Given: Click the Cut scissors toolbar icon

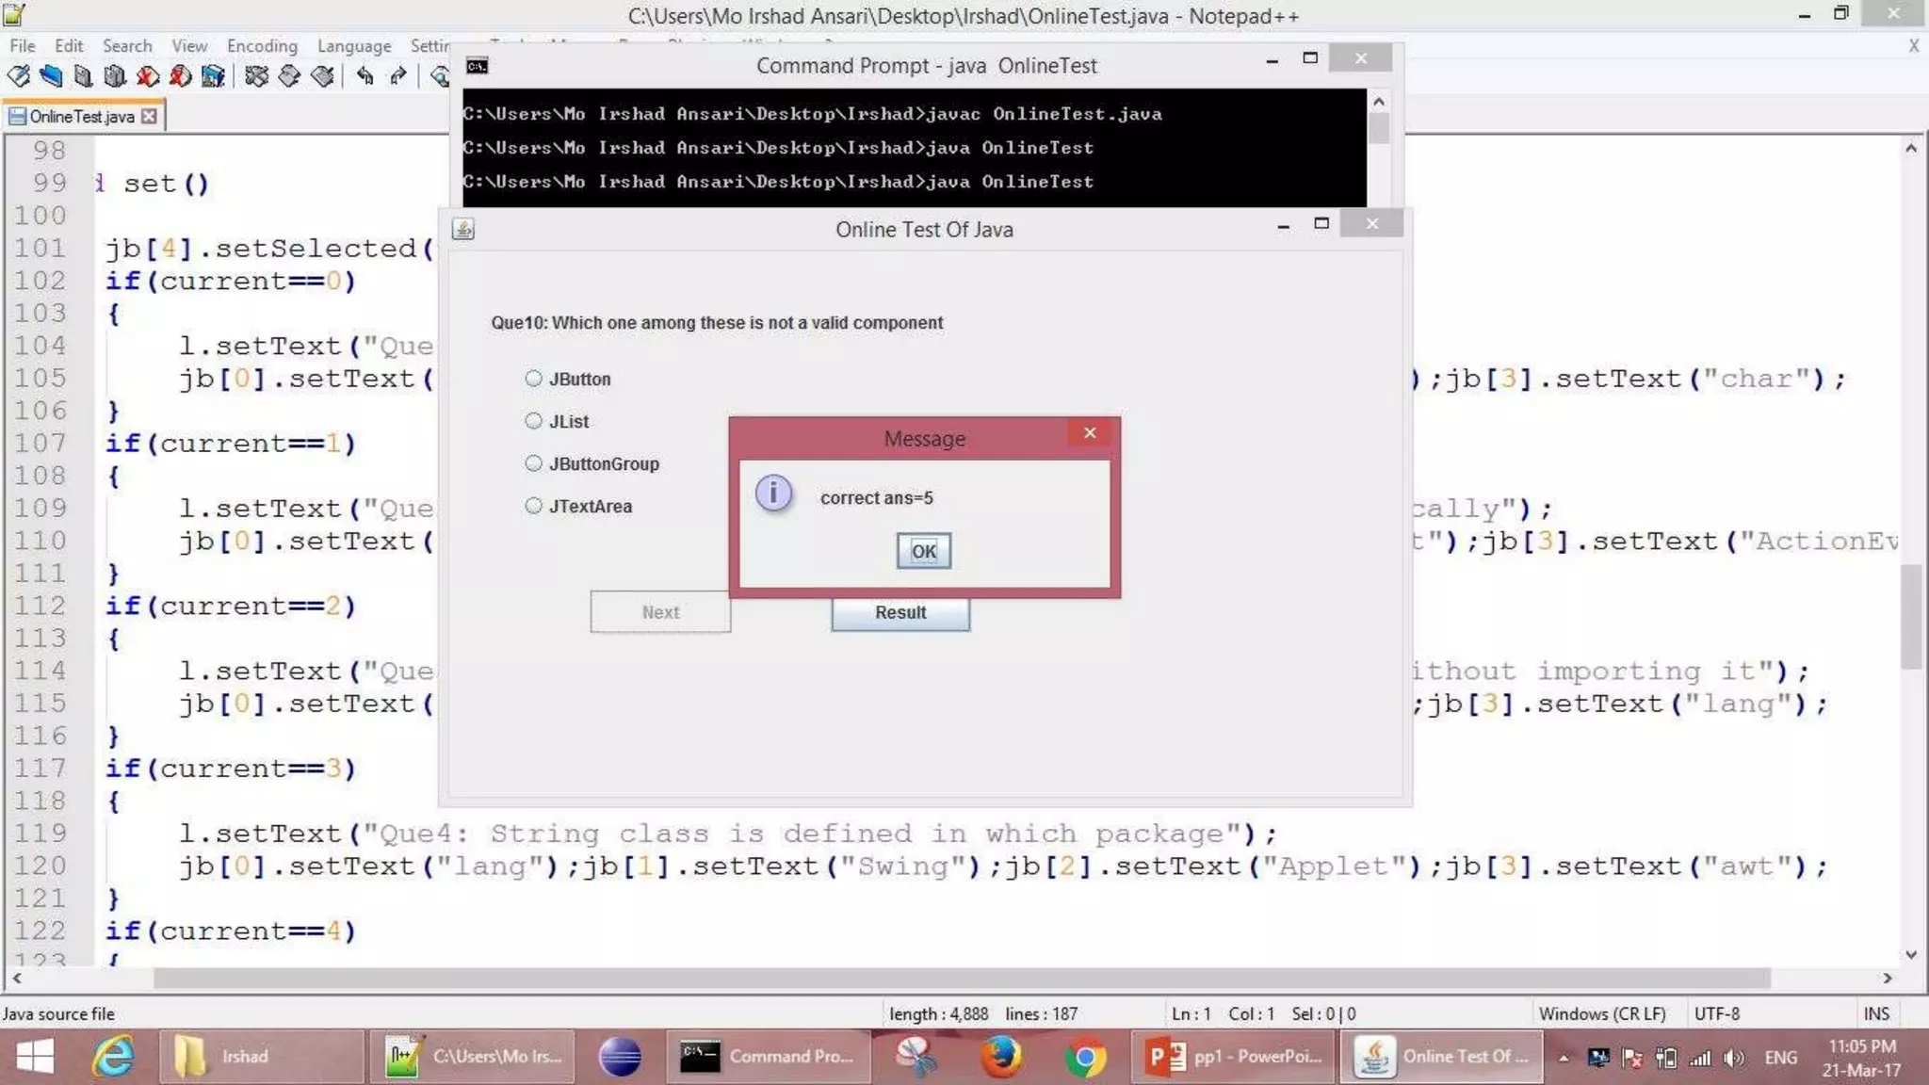Looking at the screenshot, I should 256,76.
